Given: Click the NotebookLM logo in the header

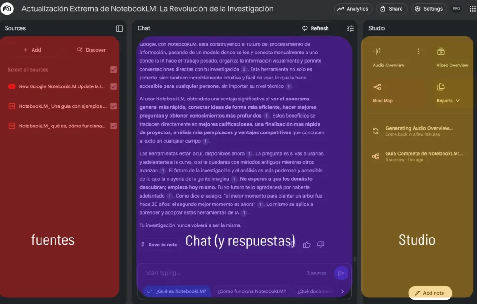Looking at the screenshot, I should click(7, 8).
